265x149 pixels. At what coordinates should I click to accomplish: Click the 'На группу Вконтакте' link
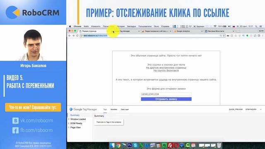click(x=166, y=71)
